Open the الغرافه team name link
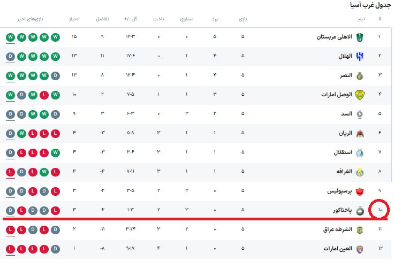This screenshot has height=261, width=394. click(340, 172)
